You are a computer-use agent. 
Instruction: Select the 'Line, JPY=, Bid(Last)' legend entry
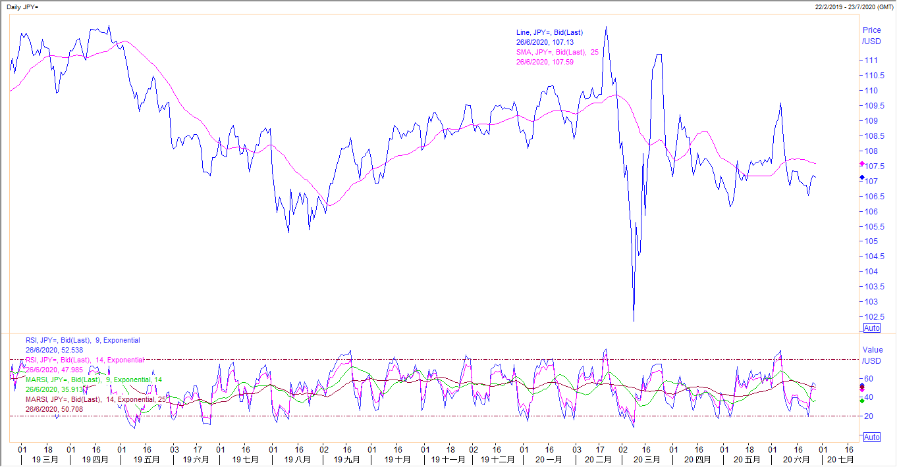(549, 32)
